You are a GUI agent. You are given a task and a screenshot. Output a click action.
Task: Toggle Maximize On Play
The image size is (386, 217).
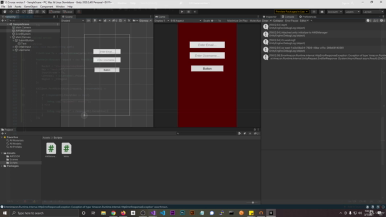click(237, 20)
